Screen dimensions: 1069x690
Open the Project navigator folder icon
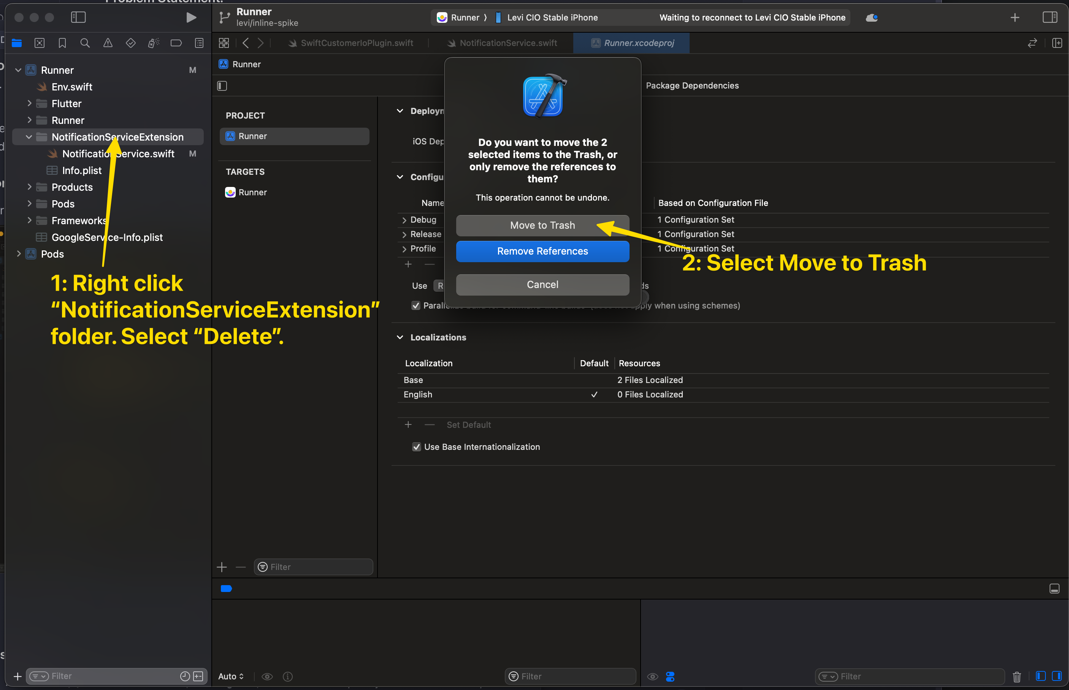click(17, 43)
